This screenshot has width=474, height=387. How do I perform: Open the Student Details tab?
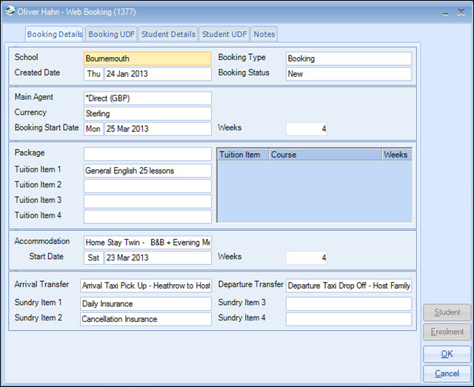[168, 34]
